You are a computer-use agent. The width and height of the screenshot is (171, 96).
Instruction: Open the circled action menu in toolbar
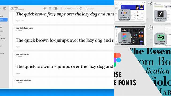pos(45,8)
